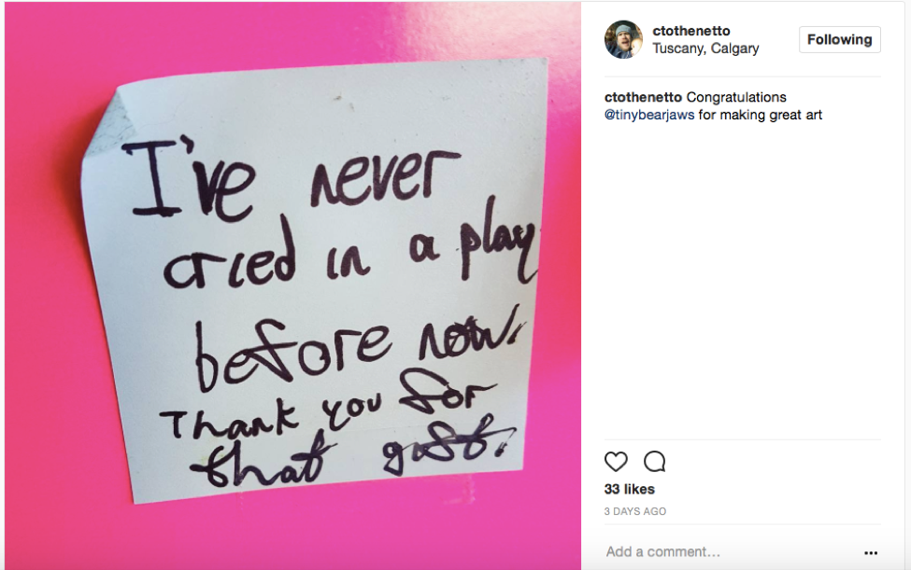Open ctothenetto's profile picture
Viewport: 911px width, 570px height.
coord(623,39)
